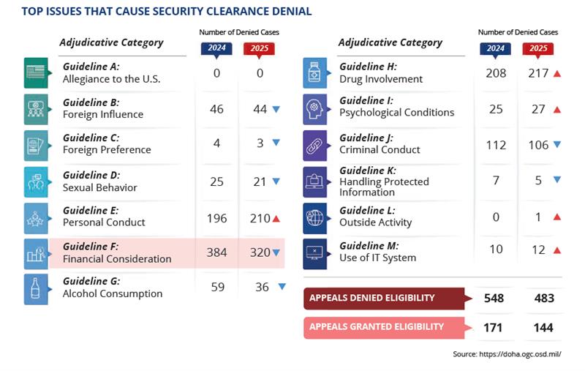The height and width of the screenshot is (371, 585).
Task: Click the Foreign Influence icon
Action: click(35, 109)
